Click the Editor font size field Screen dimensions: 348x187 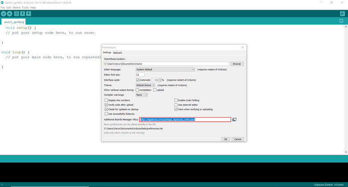pos(140,75)
